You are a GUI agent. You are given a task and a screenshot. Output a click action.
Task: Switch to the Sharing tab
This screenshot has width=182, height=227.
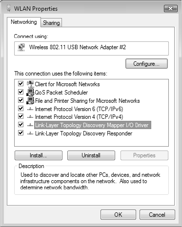click(51, 23)
